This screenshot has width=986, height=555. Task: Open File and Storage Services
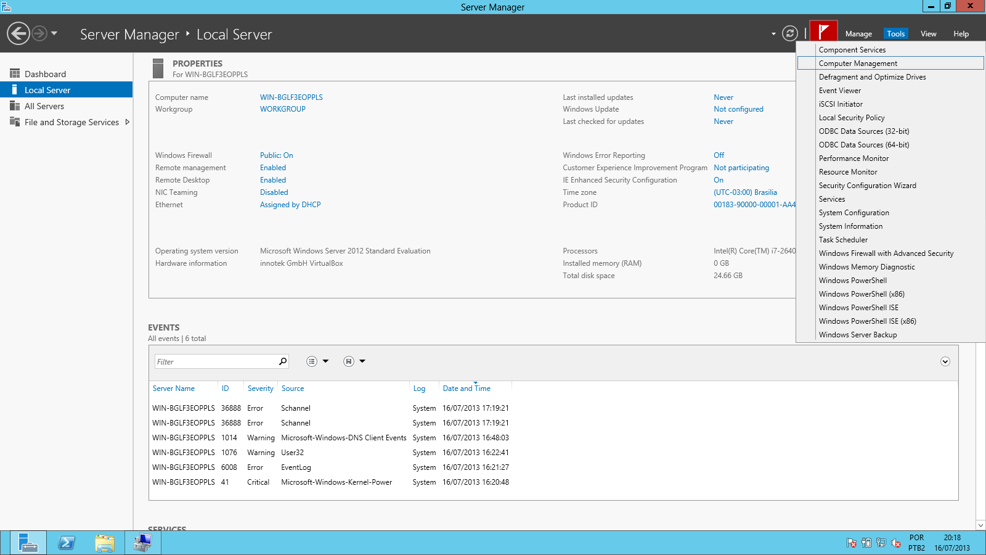click(x=66, y=122)
